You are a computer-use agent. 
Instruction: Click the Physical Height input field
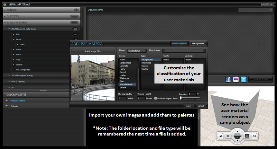141,98
